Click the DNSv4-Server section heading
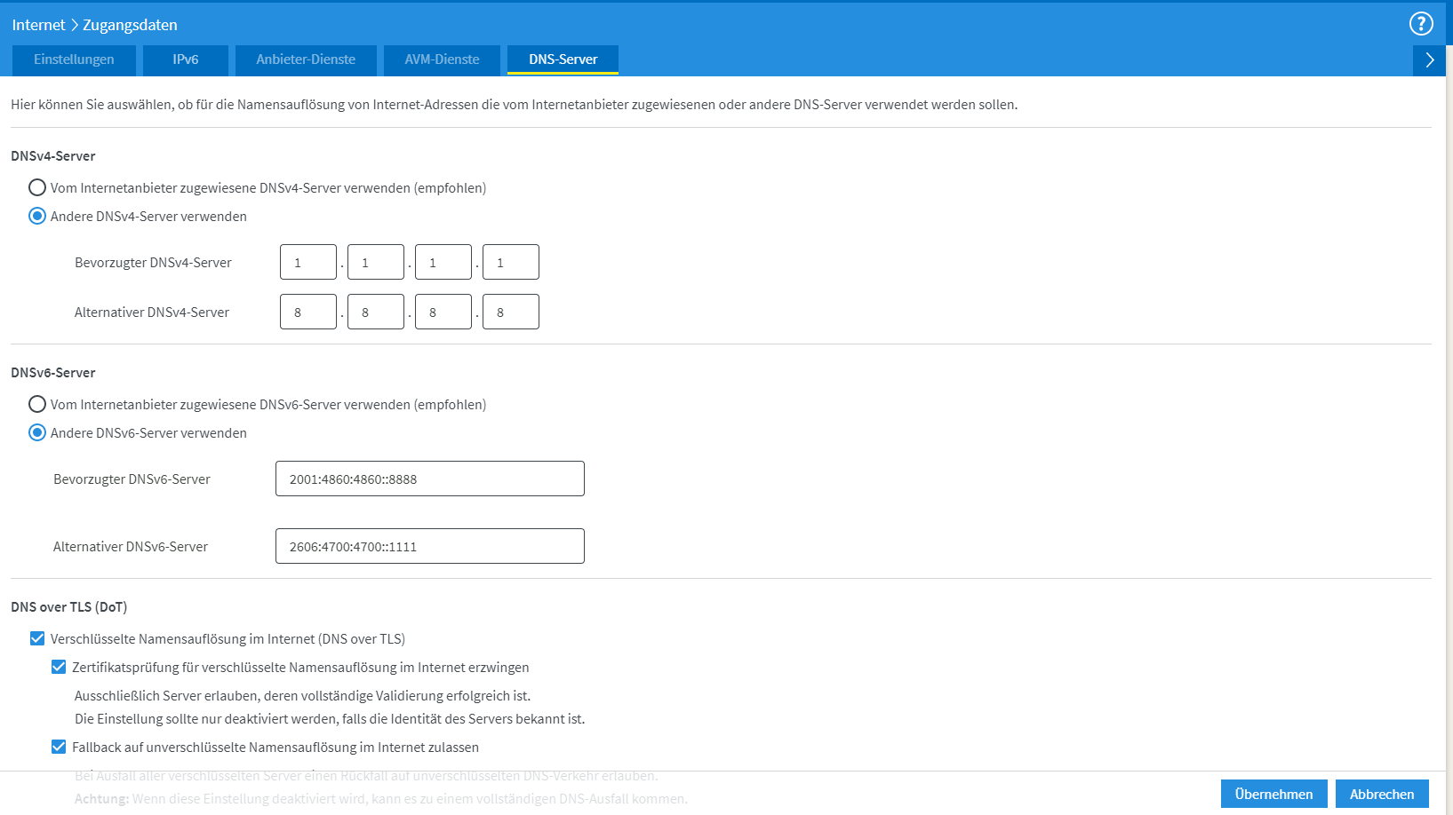Image resolution: width=1453 pixels, height=815 pixels. pos(53,155)
